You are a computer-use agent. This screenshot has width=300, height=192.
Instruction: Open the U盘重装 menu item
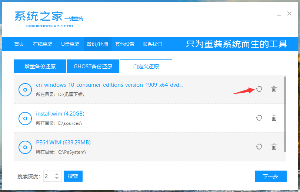click(70, 44)
